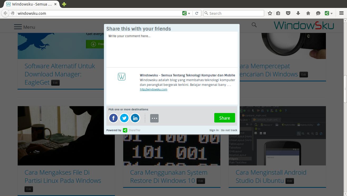Open the Firefox hamburger menu
Image resolution: width=347 pixels, height=196 pixels.
[341, 13]
